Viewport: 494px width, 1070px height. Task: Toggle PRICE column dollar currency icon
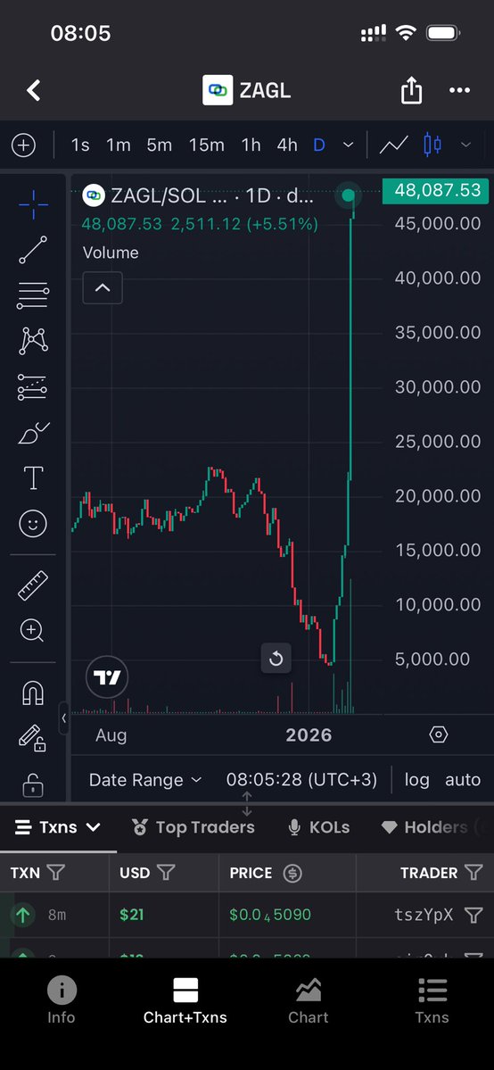click(292, 873)
